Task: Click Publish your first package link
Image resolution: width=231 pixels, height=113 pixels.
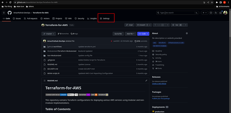Action: (161, 98)
